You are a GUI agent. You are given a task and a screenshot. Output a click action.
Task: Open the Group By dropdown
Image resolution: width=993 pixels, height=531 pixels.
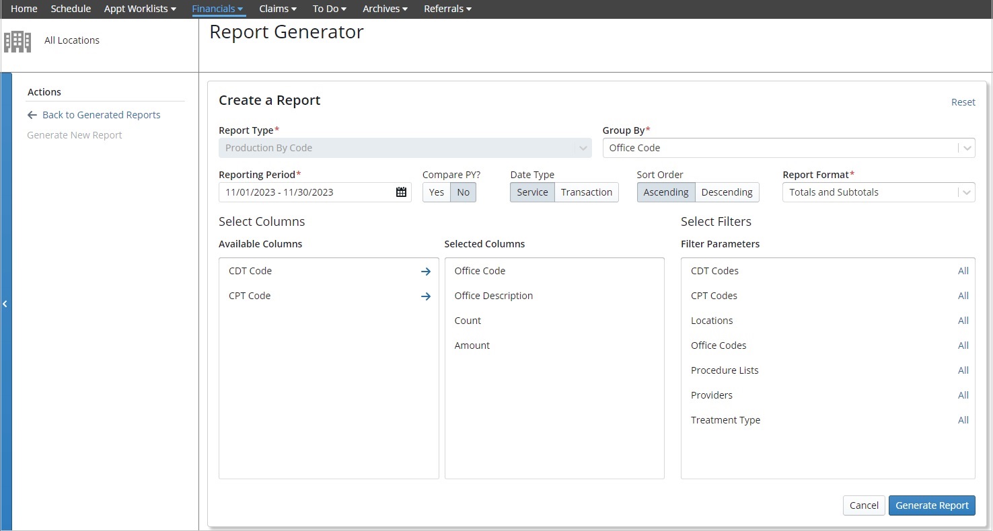click(967, 148)
